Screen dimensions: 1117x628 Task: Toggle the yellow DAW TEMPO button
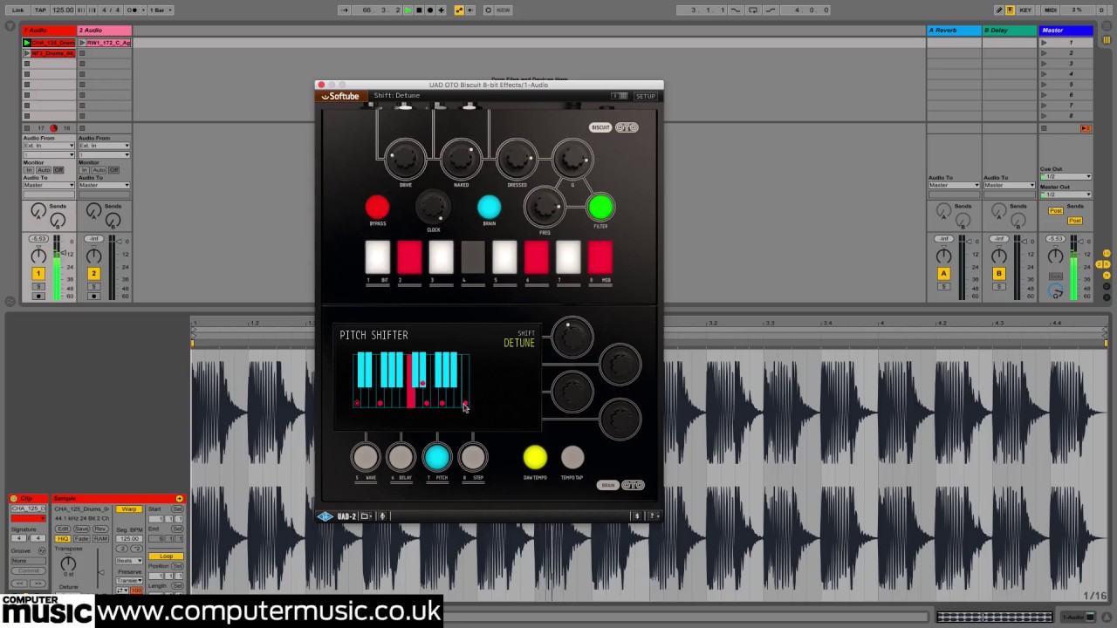tap(535, 457)
